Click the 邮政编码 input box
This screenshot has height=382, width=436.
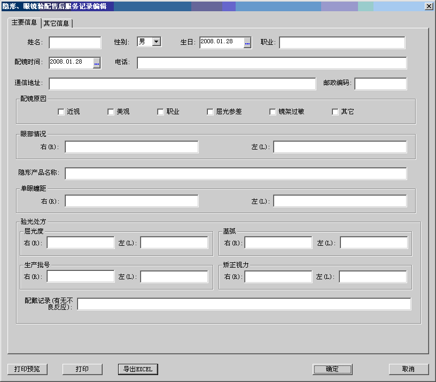pyautogui.click(x=380, y=84)
